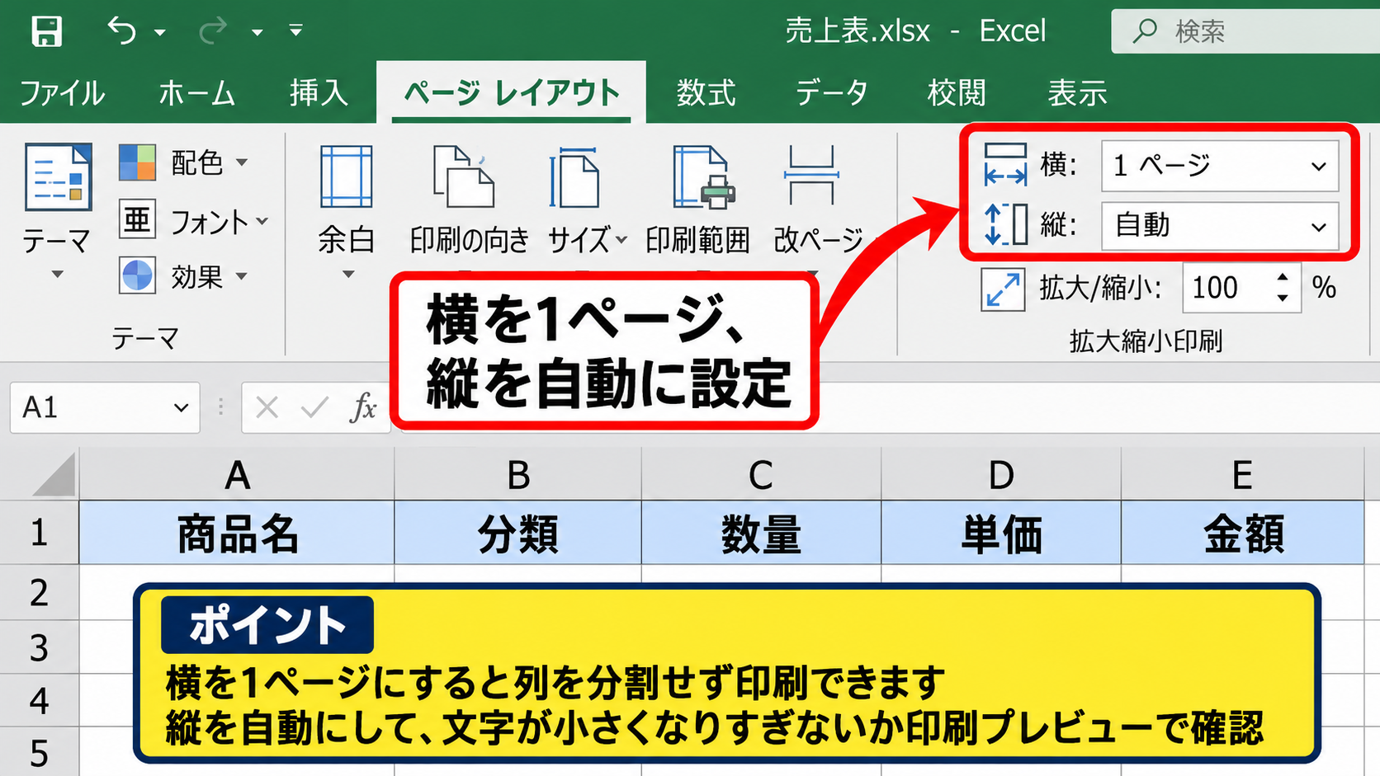Click the formula bar cancel X button
The width and height of the screenshot is (1380, 776).
[267, 407]
